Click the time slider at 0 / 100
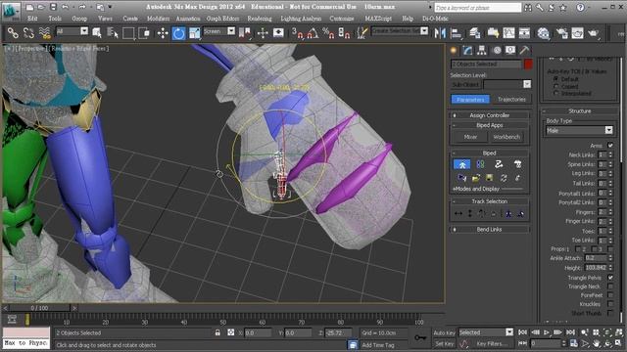Screen dimensions: 627x352 tap(39, 308)
